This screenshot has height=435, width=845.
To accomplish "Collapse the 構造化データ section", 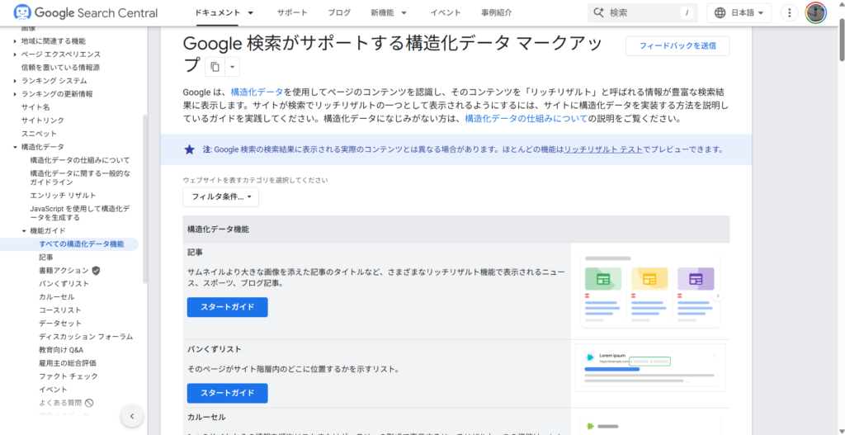I will (15, 147).
